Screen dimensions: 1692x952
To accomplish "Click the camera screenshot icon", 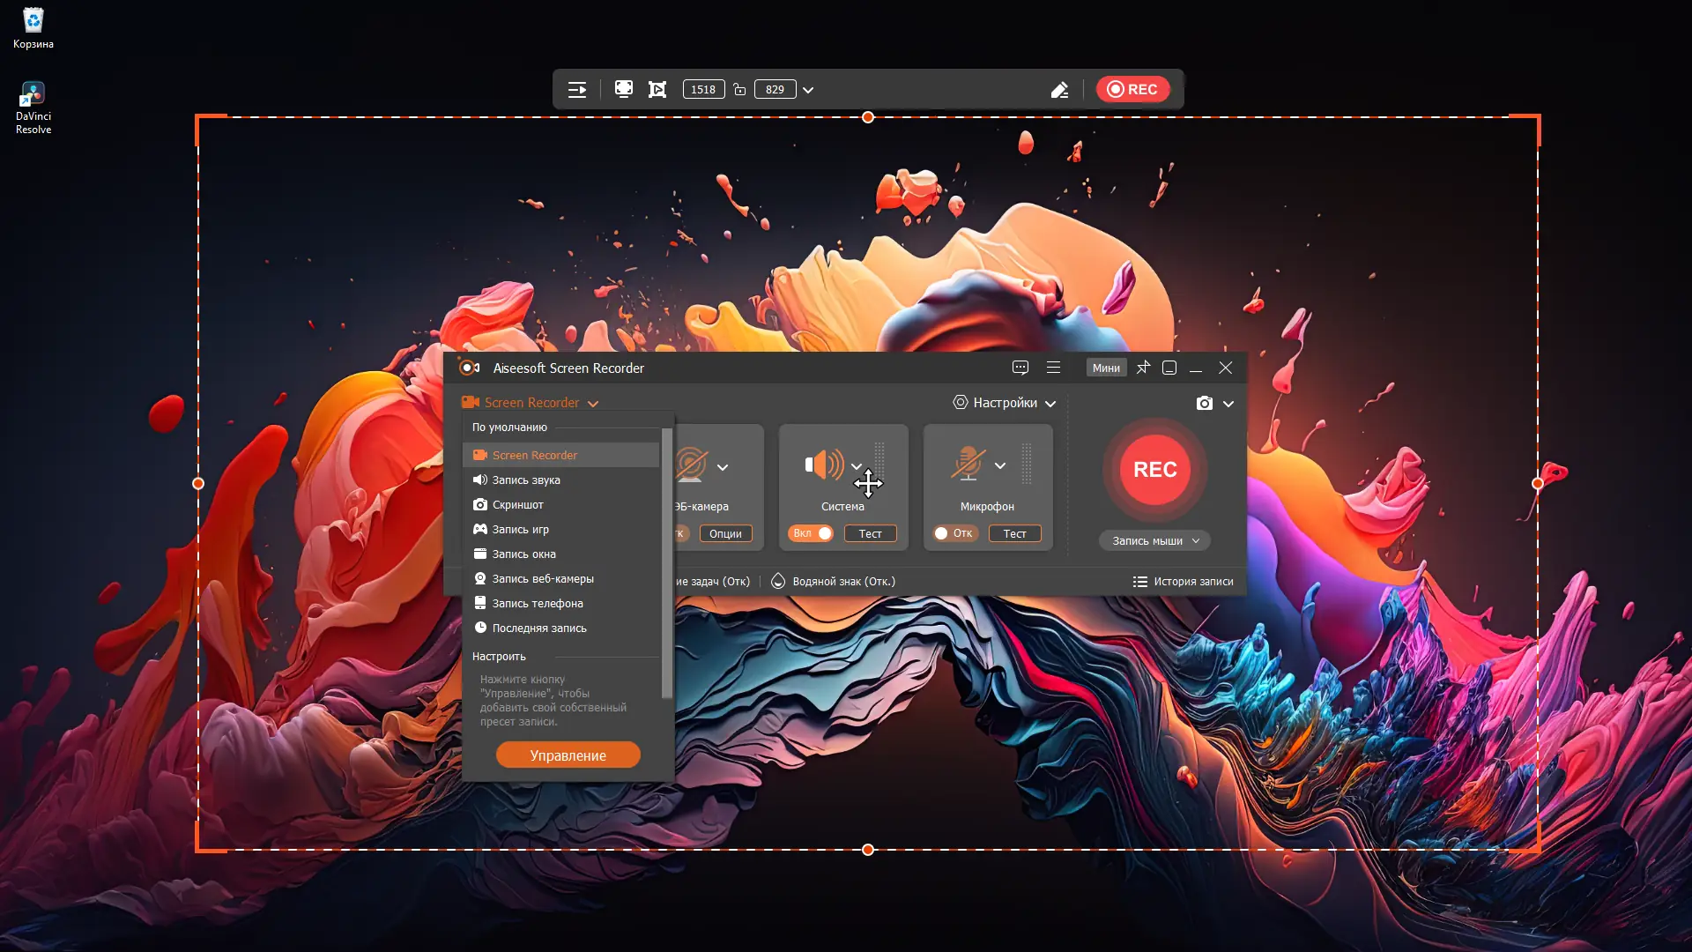I will coord(1205,403).
